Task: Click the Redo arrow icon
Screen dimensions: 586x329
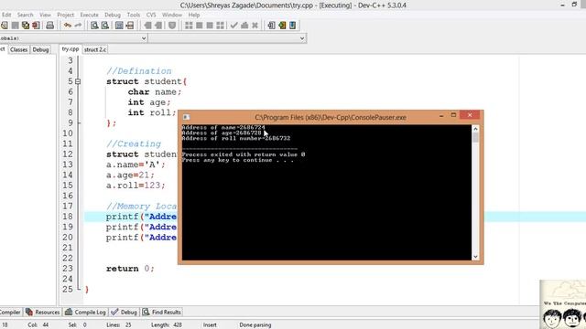Action: click(x=78, y=26)
